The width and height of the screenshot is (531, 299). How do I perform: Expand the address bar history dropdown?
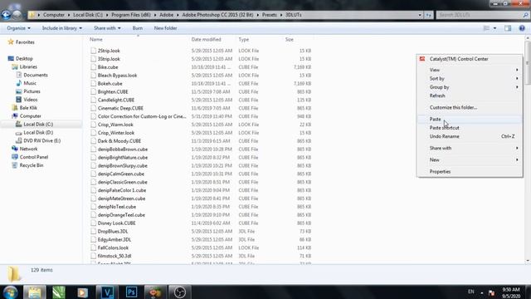tap(420, 15)
